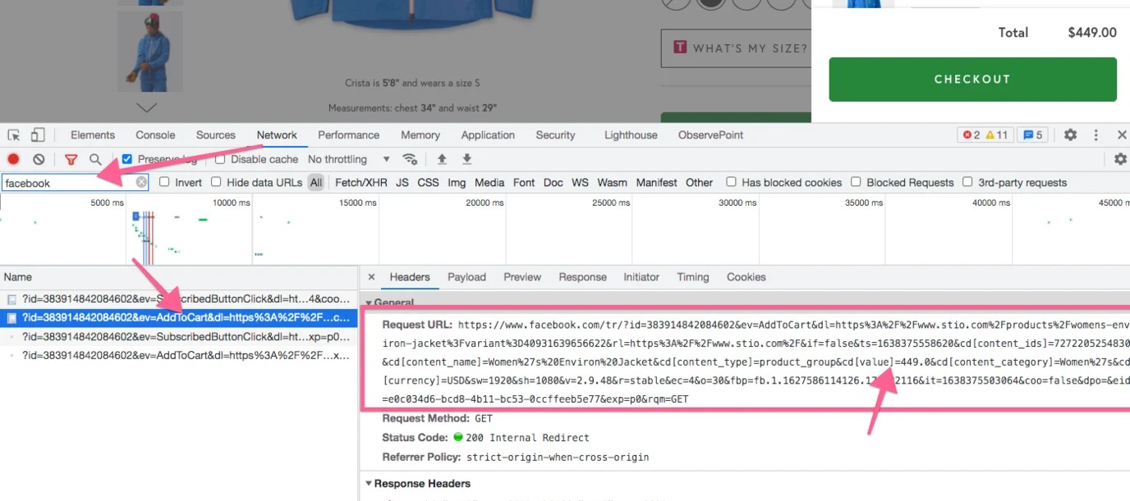
Task: Switch to request Preview tab
Action: click(522, 277)
